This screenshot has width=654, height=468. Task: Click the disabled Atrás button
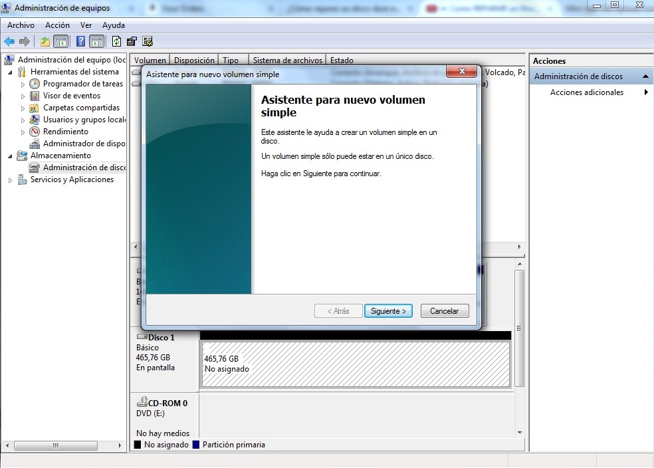[338, 310]
